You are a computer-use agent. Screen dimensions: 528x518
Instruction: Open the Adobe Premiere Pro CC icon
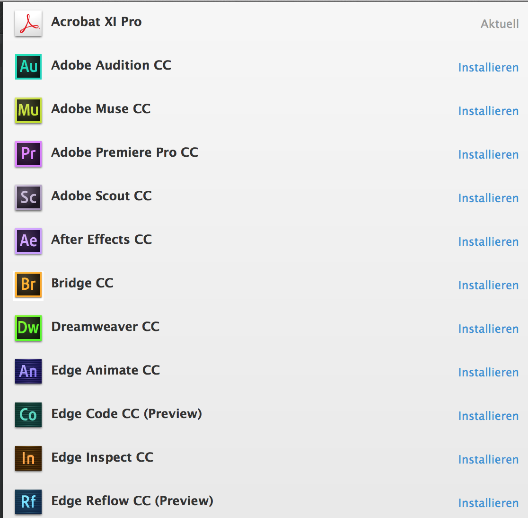(28, 154)
